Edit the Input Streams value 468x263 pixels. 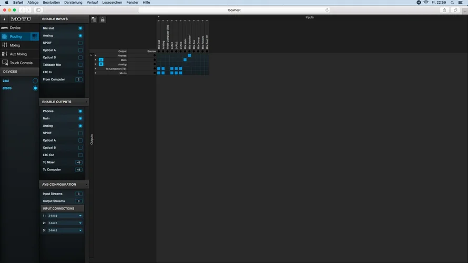pos(78,194)
